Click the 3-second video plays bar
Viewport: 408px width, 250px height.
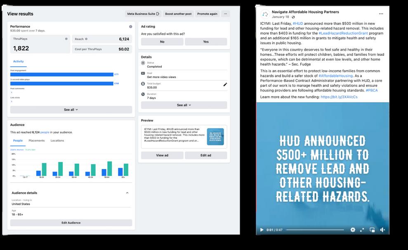61,84
